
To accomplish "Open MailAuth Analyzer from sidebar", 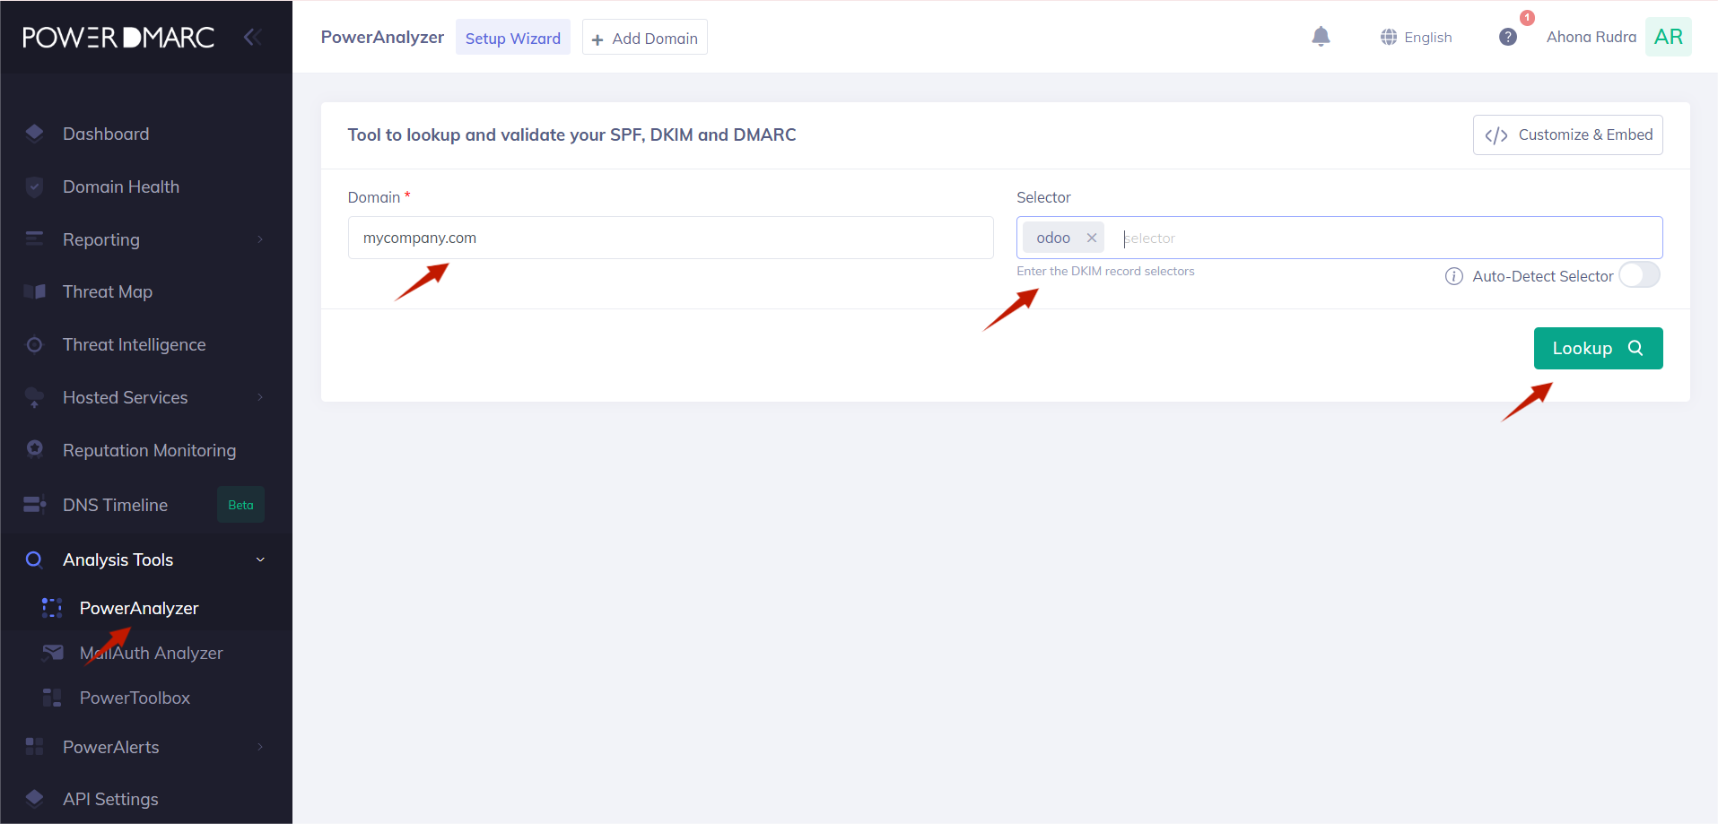I will 151,653.
